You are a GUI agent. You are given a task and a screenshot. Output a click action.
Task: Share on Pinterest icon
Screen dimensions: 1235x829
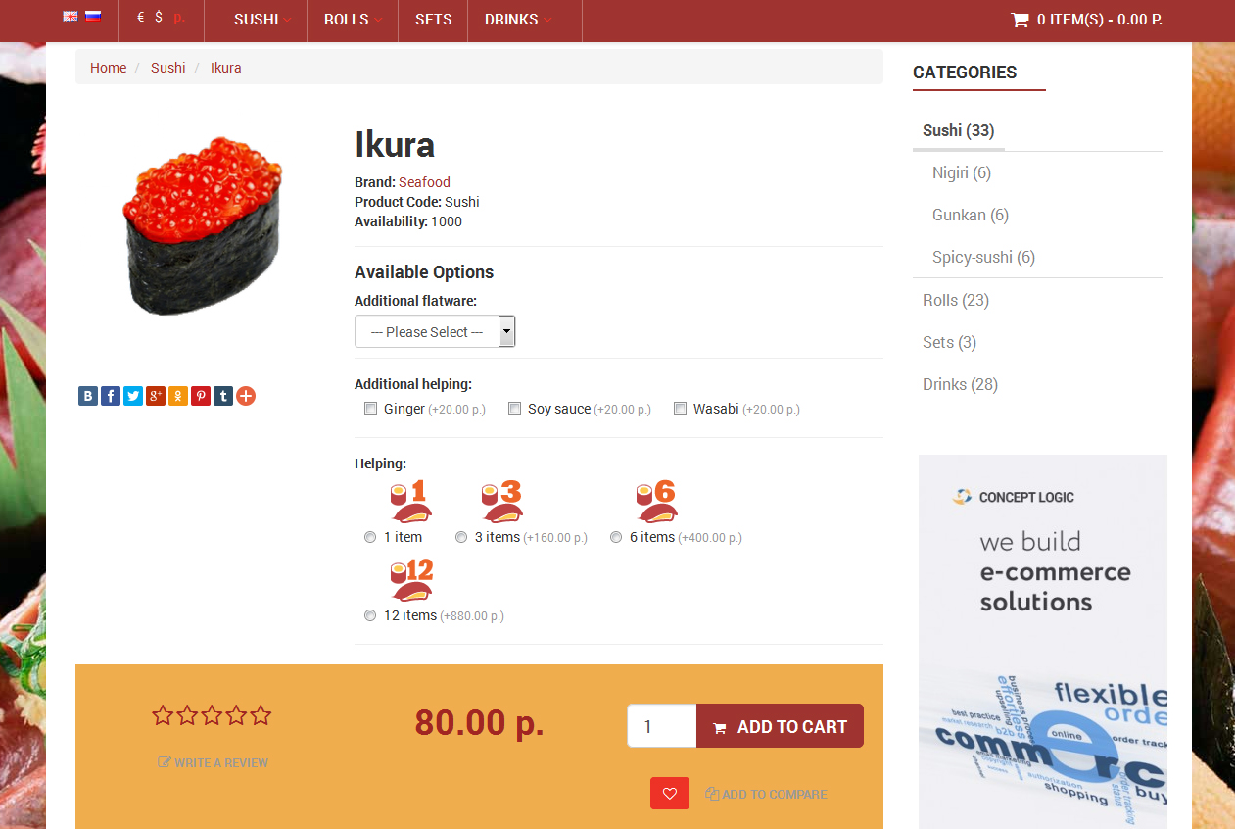pyautogui.click(x=201, y=396)
